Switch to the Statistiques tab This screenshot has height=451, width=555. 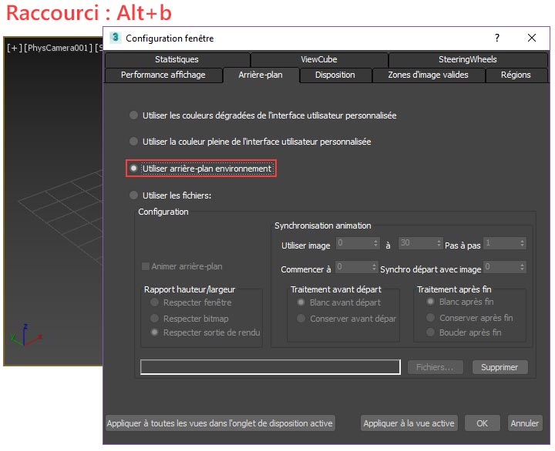pos(177,59)
